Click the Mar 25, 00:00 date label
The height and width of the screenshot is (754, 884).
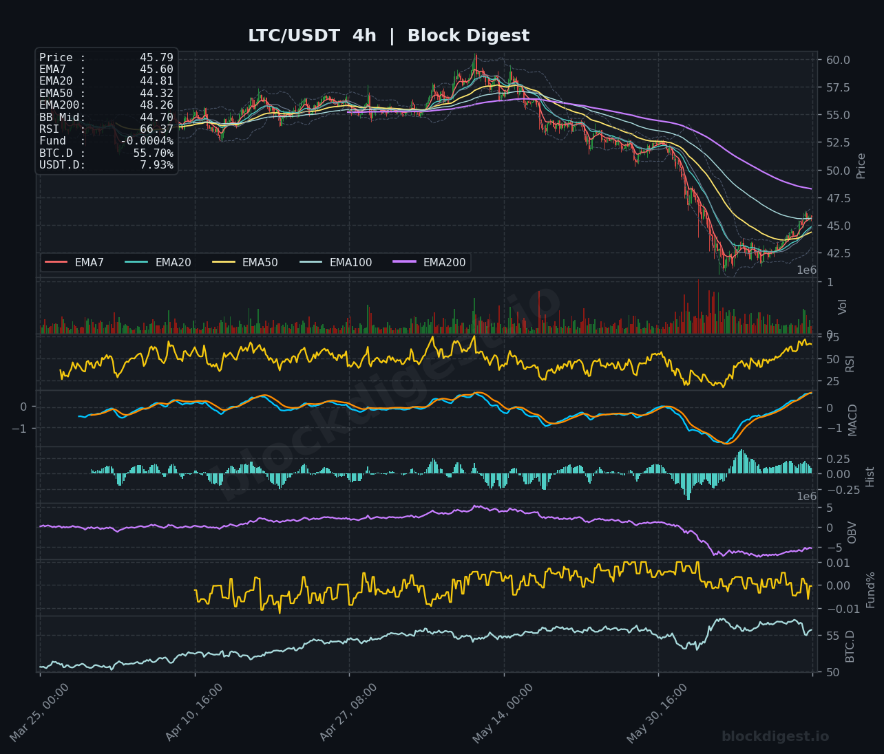click(39, 713)
